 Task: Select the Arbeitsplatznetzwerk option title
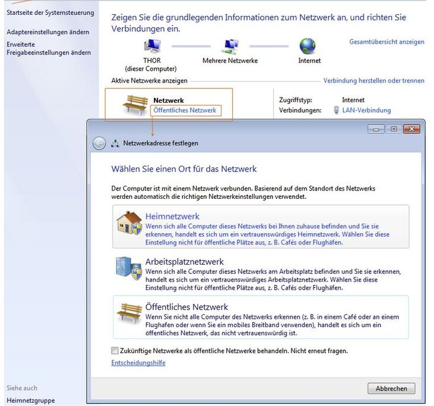click(x=185, y=262)
